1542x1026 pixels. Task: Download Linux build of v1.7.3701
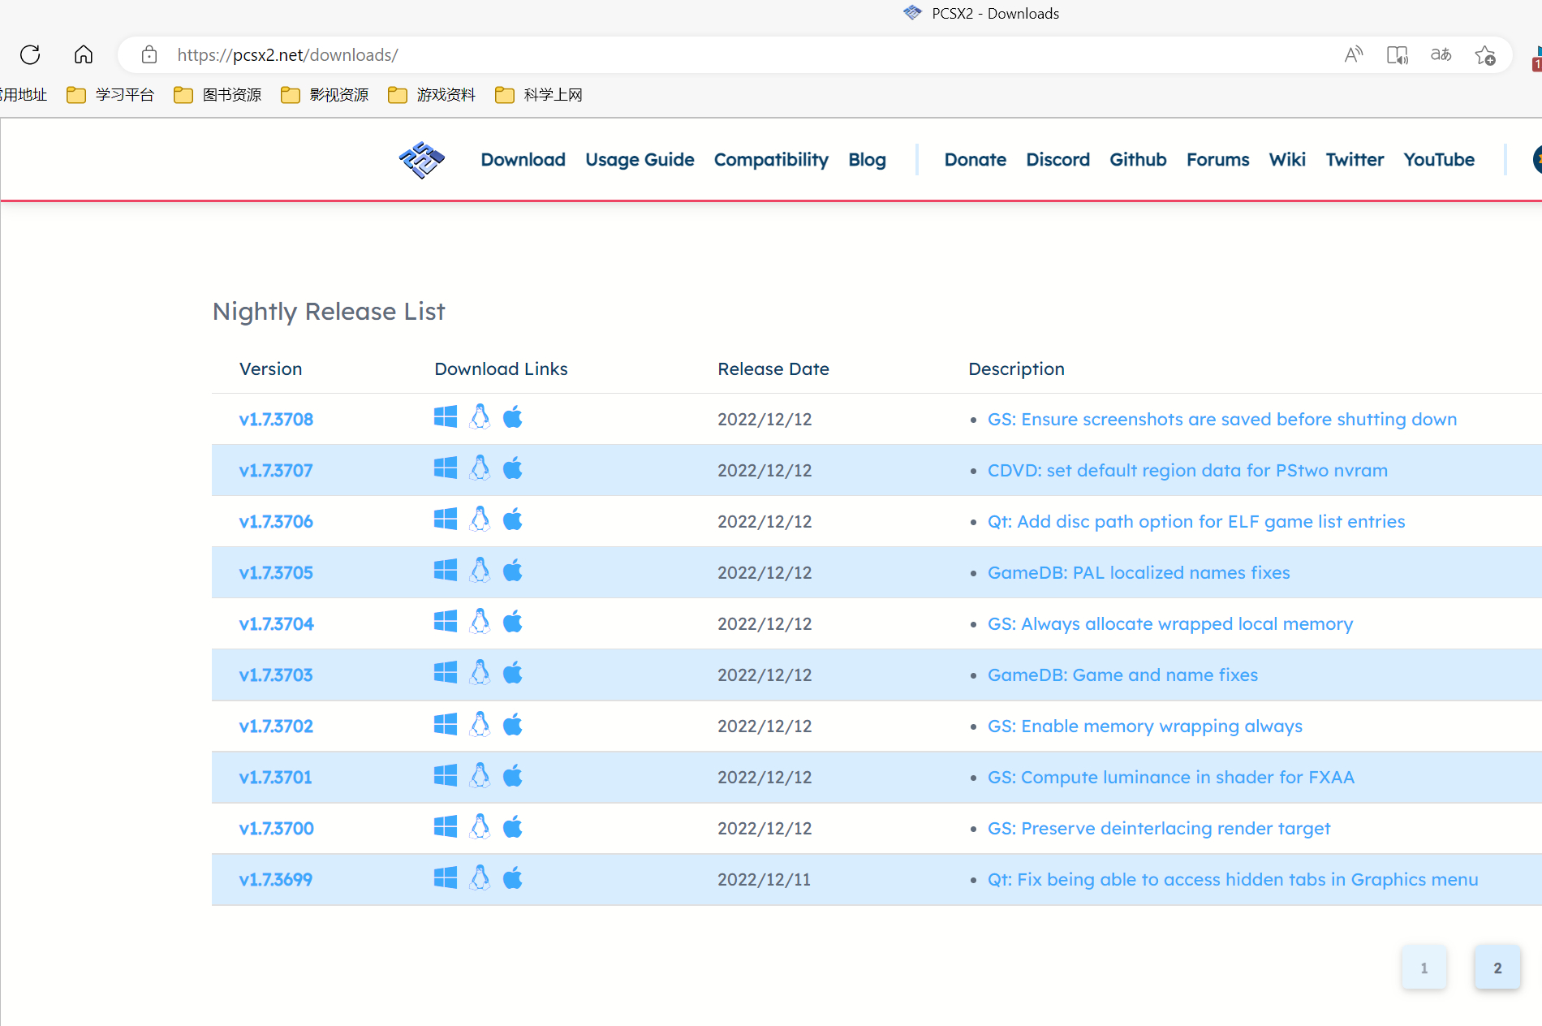point(480,775)
